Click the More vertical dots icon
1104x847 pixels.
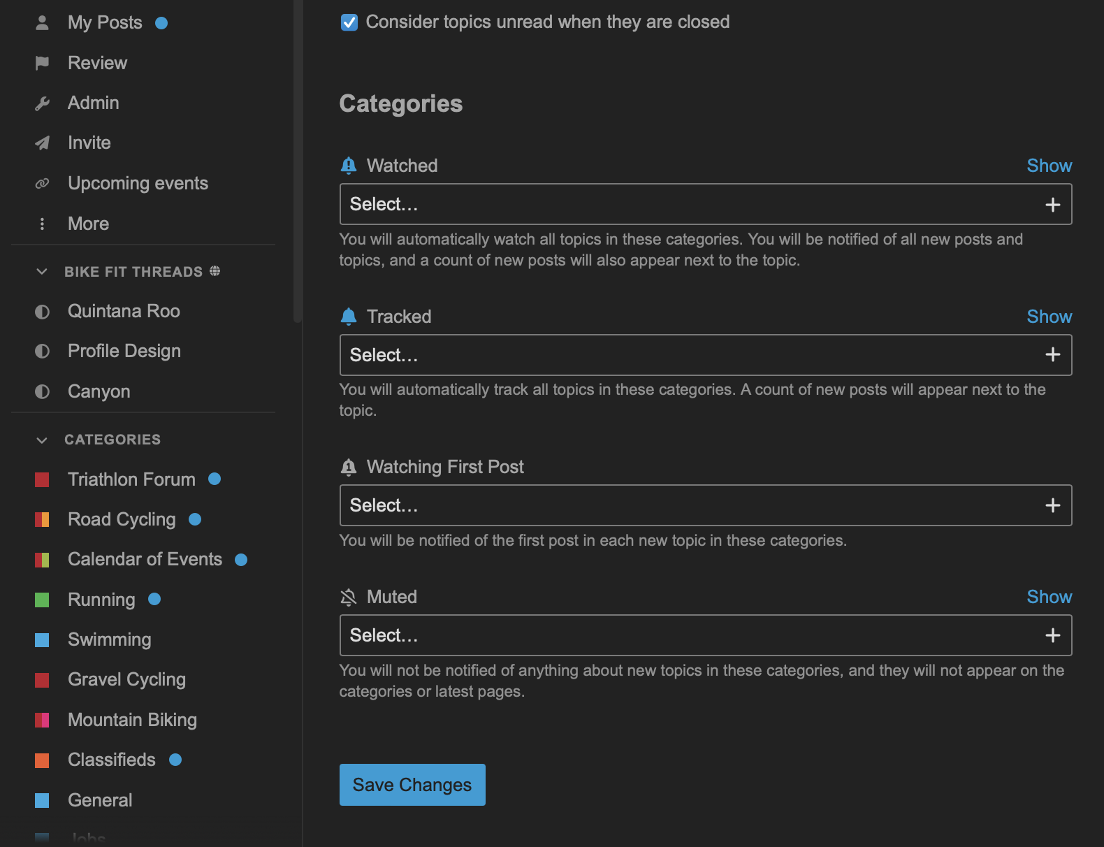click(42, 224)
